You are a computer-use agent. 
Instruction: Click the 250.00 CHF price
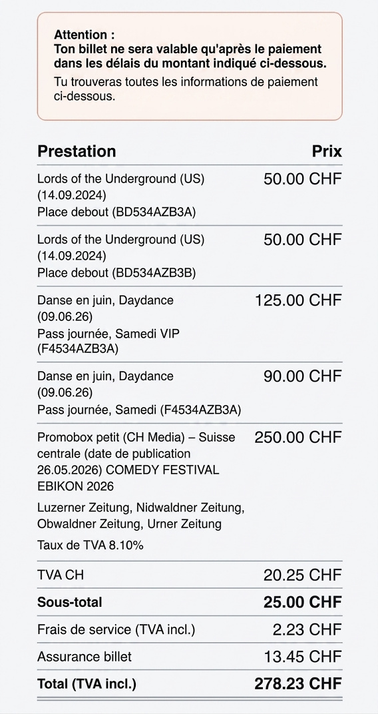298,437
